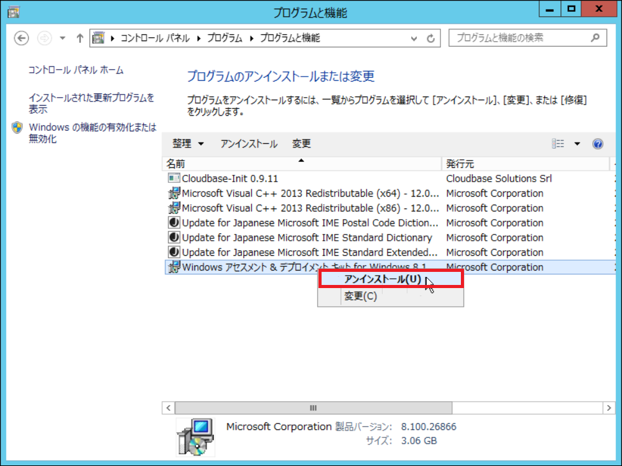Go up one folder level
The image size is (622, 466).
coord(80,38)
